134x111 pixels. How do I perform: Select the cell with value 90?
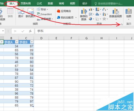[11, 82]
